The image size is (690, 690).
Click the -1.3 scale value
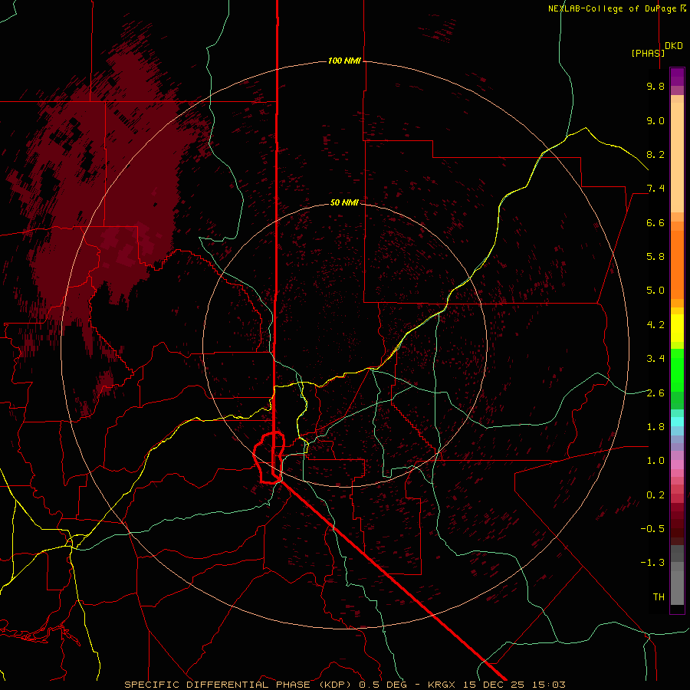[652, 563]
